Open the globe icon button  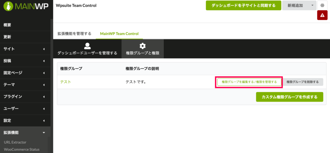tap(322, 5)
